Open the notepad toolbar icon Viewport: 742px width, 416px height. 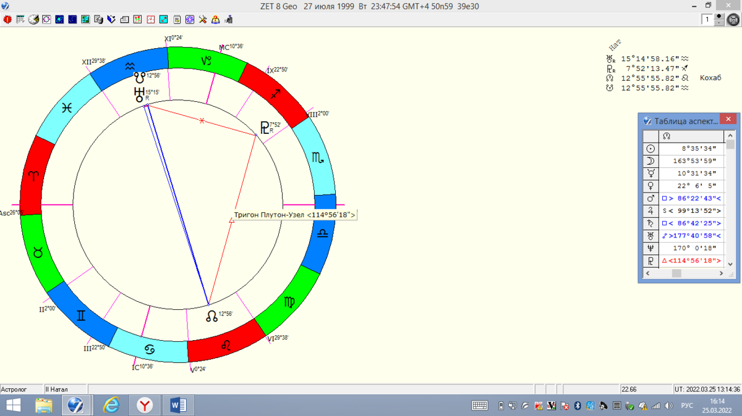(177, 20)
